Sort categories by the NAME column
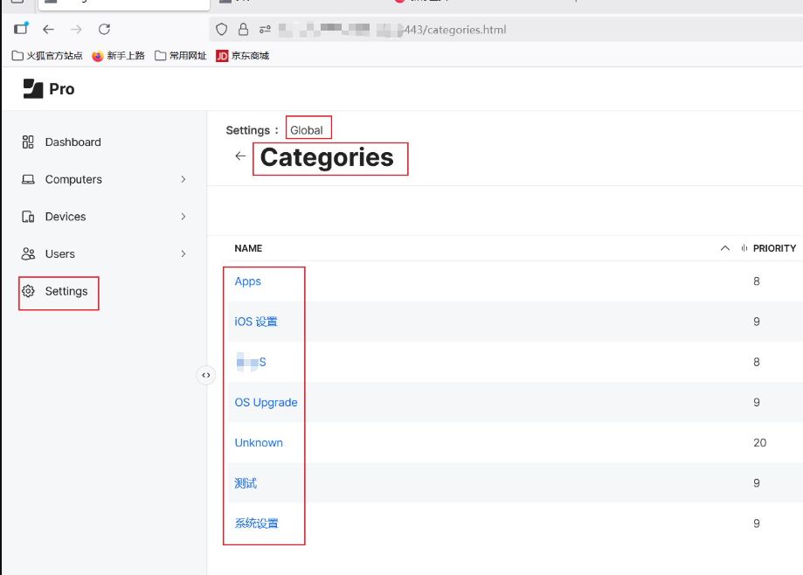This screenshot has height=575, width=803. pyautogui.click(x=248, y=248)
